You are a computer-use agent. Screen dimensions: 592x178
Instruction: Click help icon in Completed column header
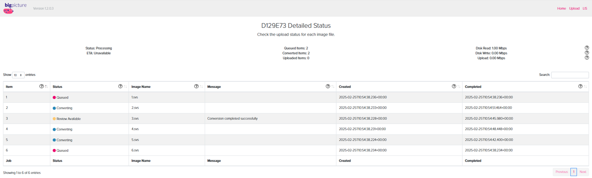[x=580, y=86]
